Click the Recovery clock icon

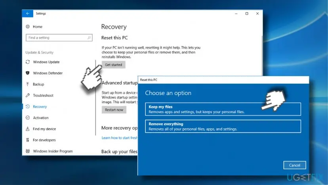tap(28, 106)
